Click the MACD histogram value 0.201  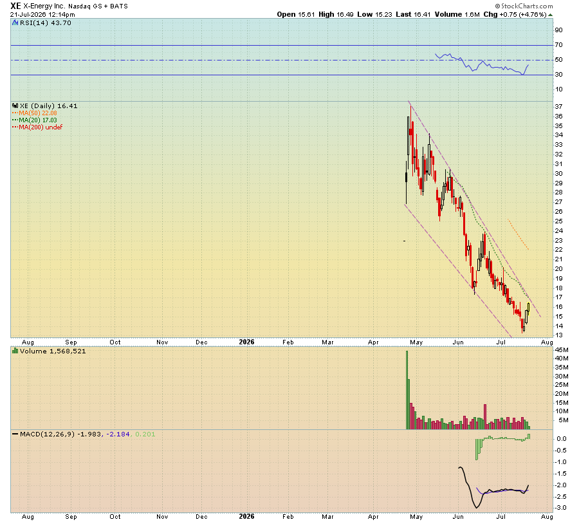(145, 434)
